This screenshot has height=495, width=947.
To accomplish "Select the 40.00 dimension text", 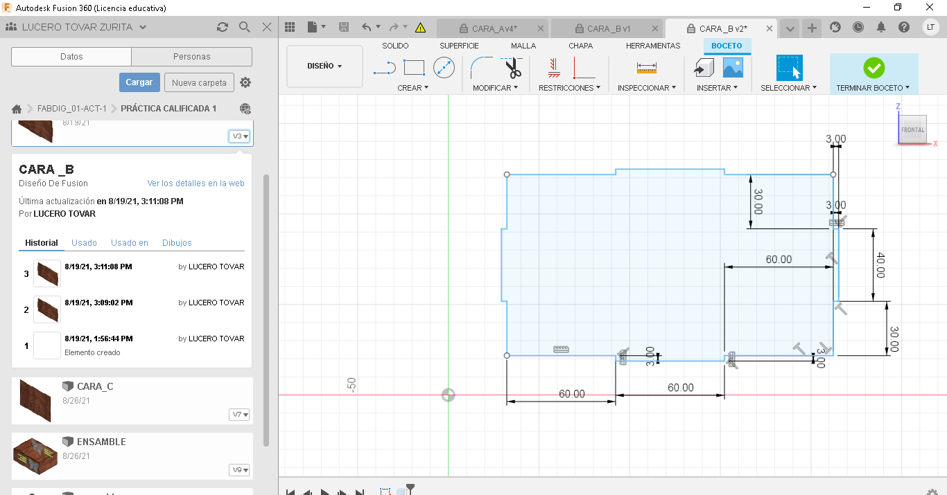I will point(880,265).
